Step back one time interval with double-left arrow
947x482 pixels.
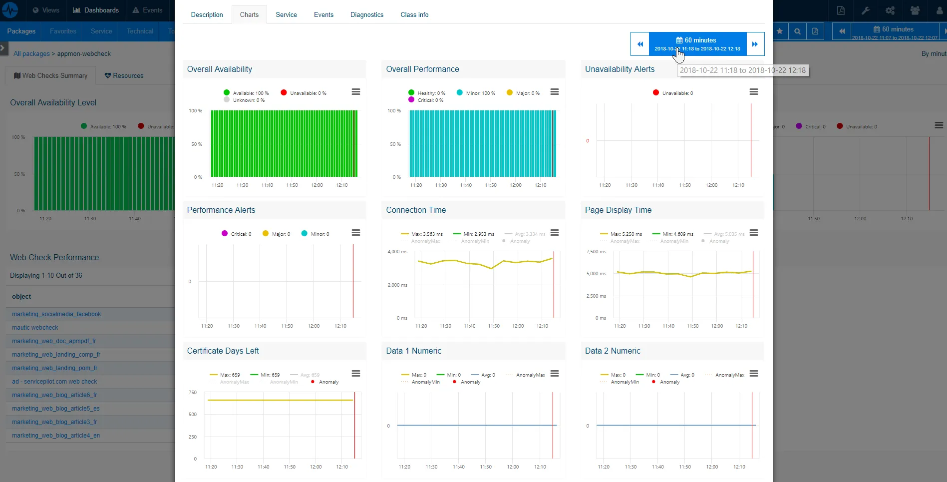coord(639,44)
